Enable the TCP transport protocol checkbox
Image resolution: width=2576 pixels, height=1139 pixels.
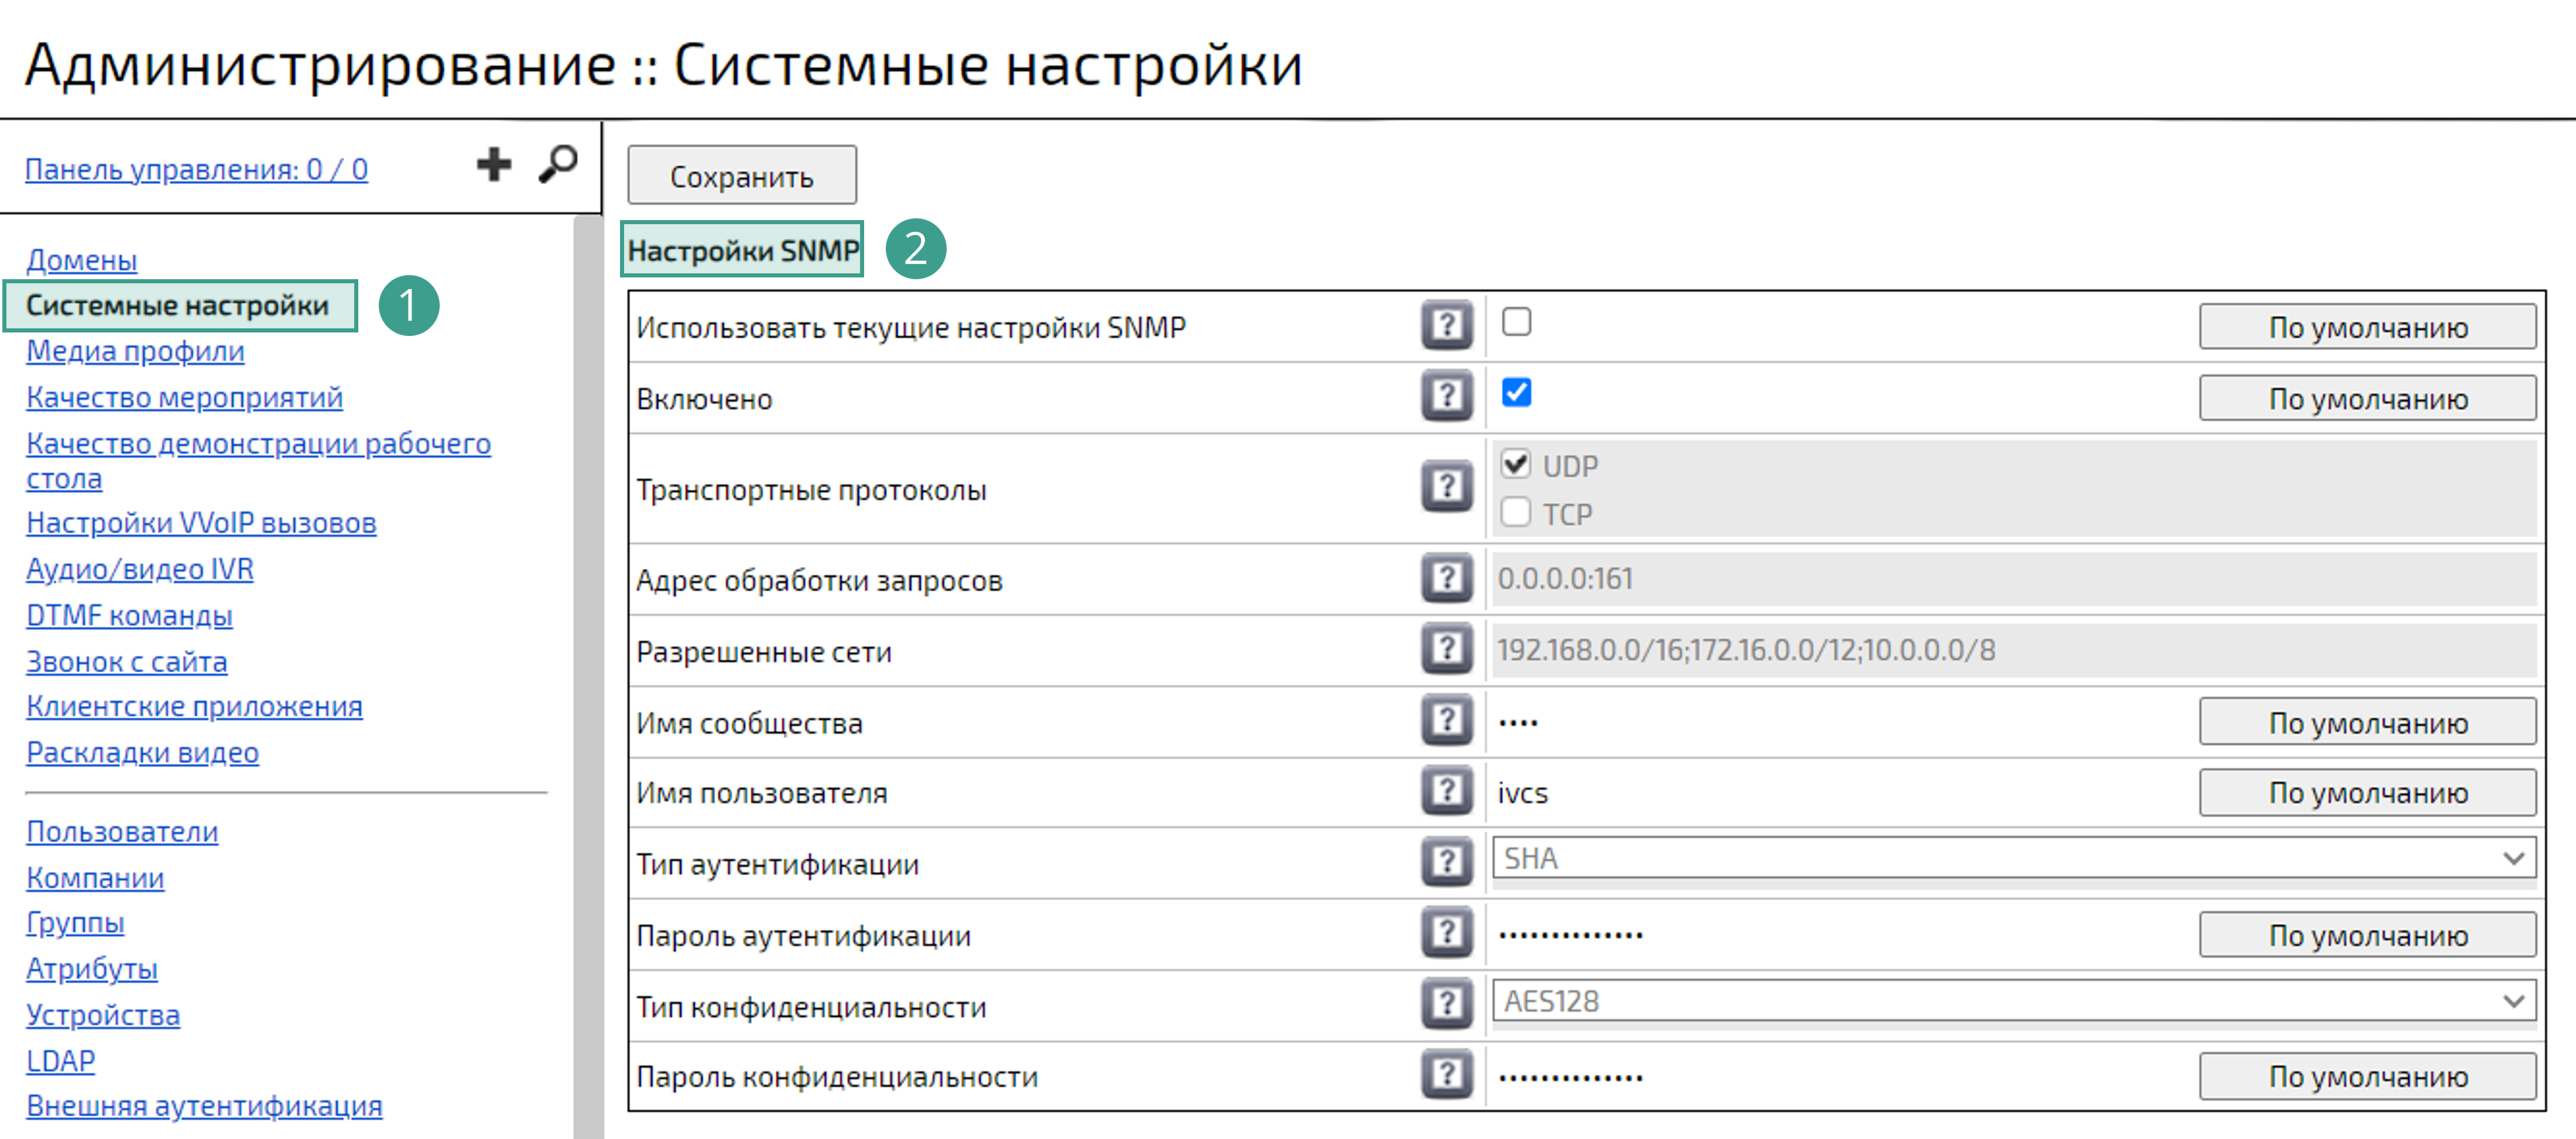[x=1515, y=511]
